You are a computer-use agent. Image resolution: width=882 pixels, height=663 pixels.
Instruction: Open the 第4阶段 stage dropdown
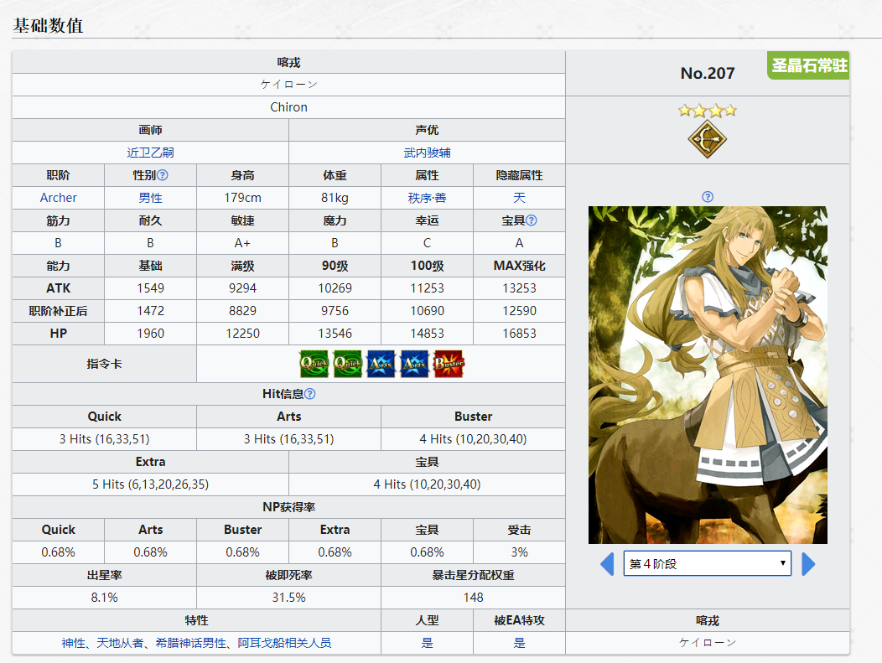tap(707, 564)
